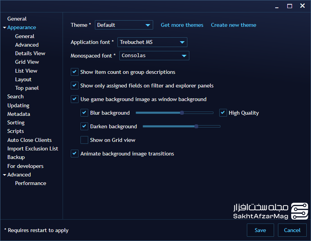Open For developers settings

(25, 166)
